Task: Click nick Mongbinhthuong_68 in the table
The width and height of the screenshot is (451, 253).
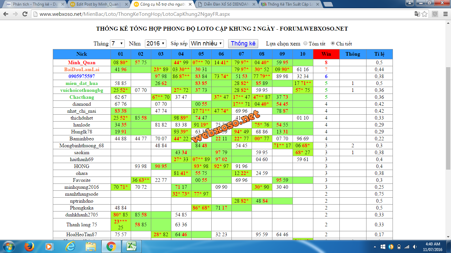Action: point(82,146)
